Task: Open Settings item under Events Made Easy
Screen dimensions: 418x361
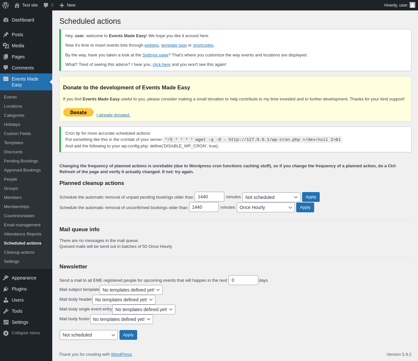Action: (x=11, y=262)
